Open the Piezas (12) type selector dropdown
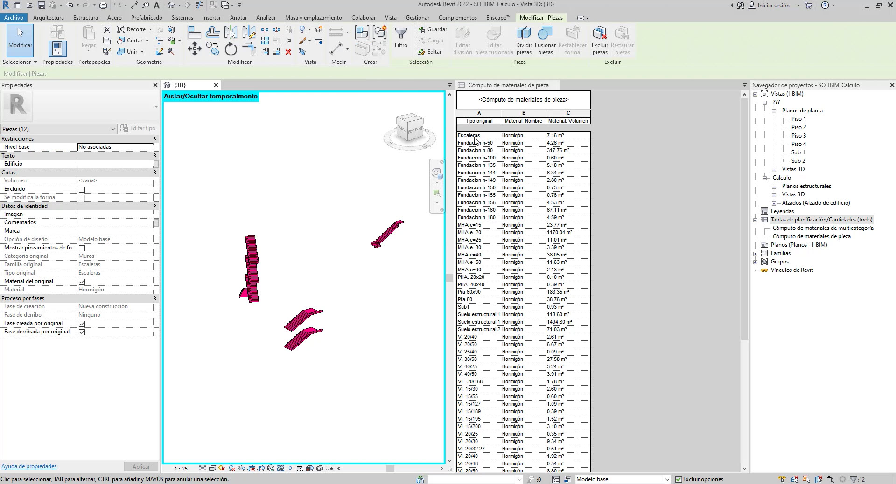Screen dimensions: 896x484 113,129
